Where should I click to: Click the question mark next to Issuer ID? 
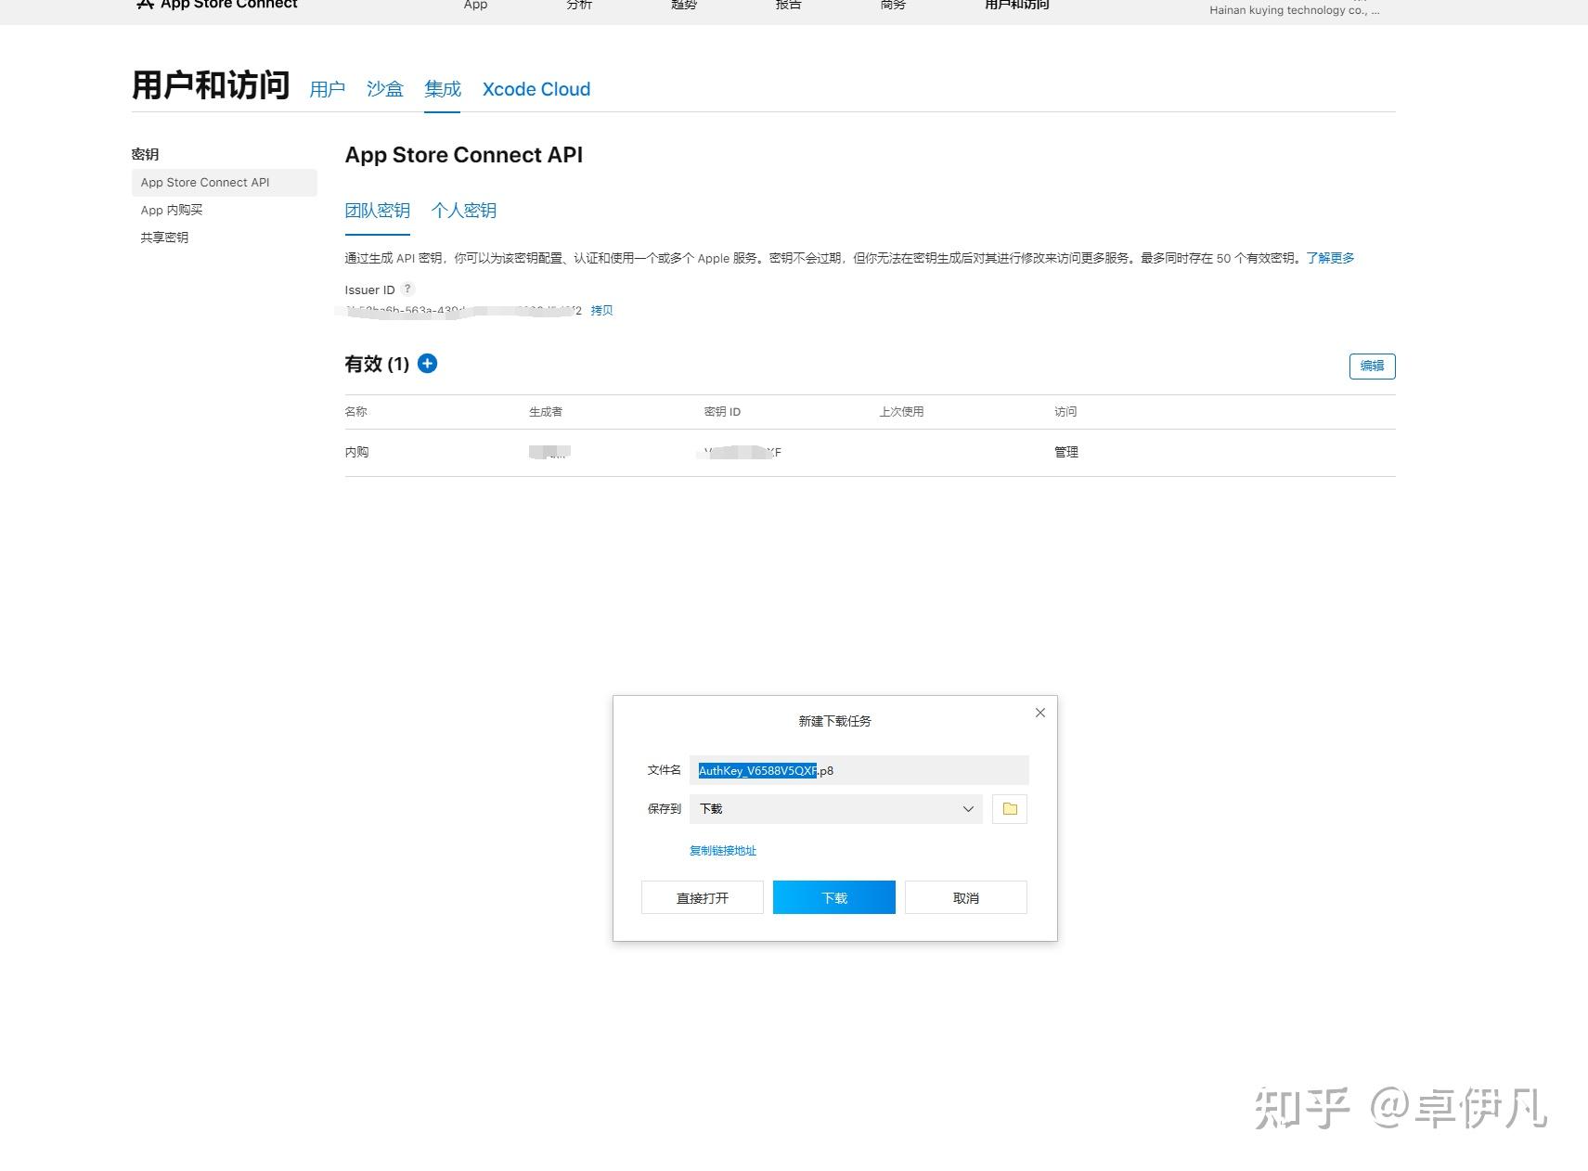click(408, 289)
